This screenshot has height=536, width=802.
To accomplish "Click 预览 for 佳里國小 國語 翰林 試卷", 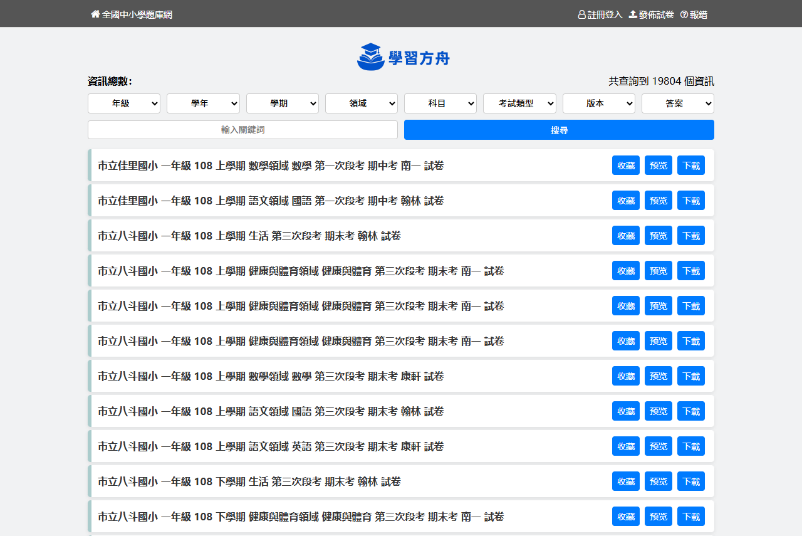I will coord(659,201).
